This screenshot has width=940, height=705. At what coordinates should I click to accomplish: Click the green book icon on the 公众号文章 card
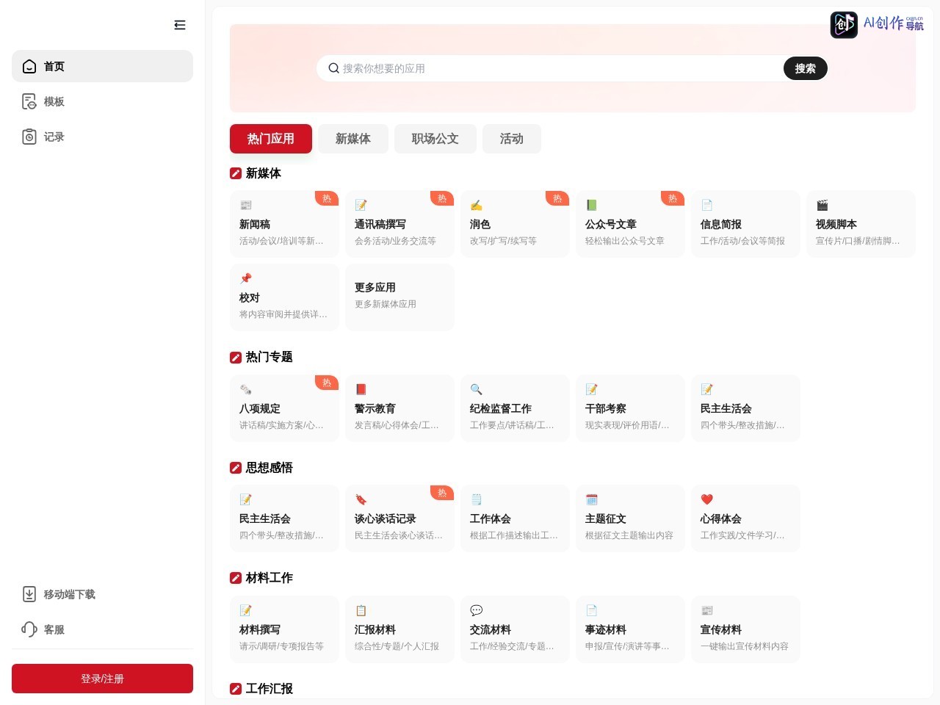click(x=592, y=205)
